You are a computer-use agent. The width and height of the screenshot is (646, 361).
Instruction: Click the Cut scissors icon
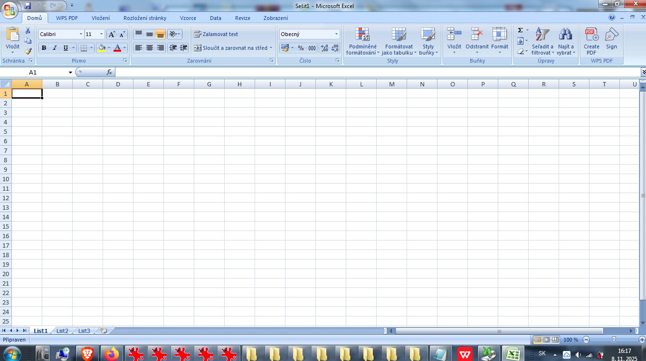[x=28, y=31]
